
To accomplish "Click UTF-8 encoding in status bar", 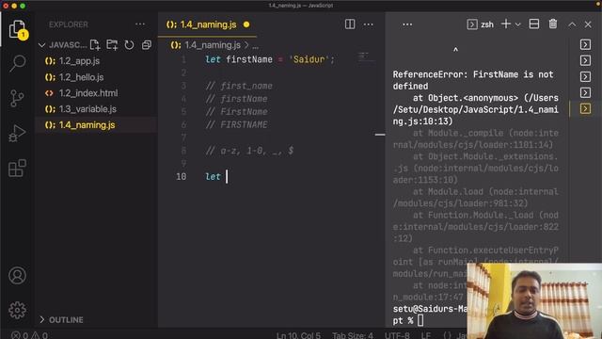I will [x=397, y=335].
